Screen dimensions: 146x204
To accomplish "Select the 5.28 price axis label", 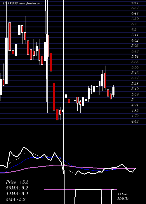I will coord(135,84).
